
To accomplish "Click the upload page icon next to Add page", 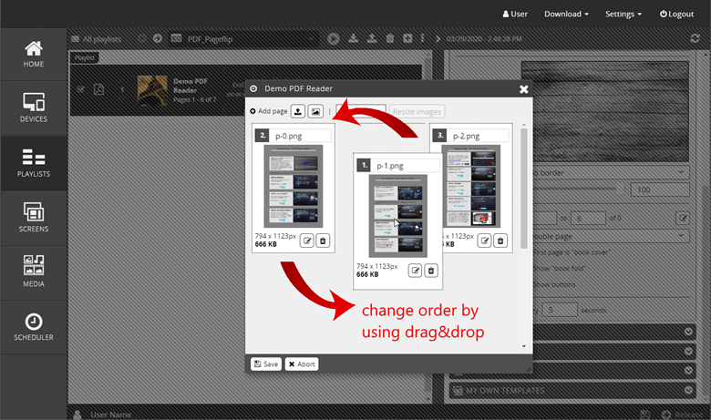I will [298, 111].
